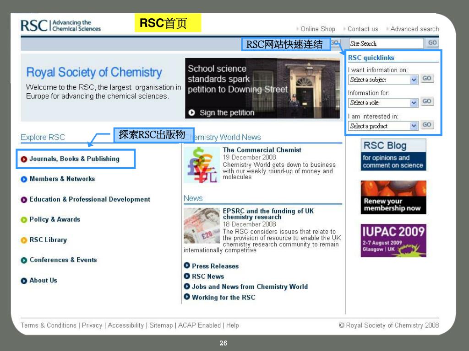Click the arrow icon beside Sign the petition
The height and width of the screenshot is (351, 469).
point(192,112)
